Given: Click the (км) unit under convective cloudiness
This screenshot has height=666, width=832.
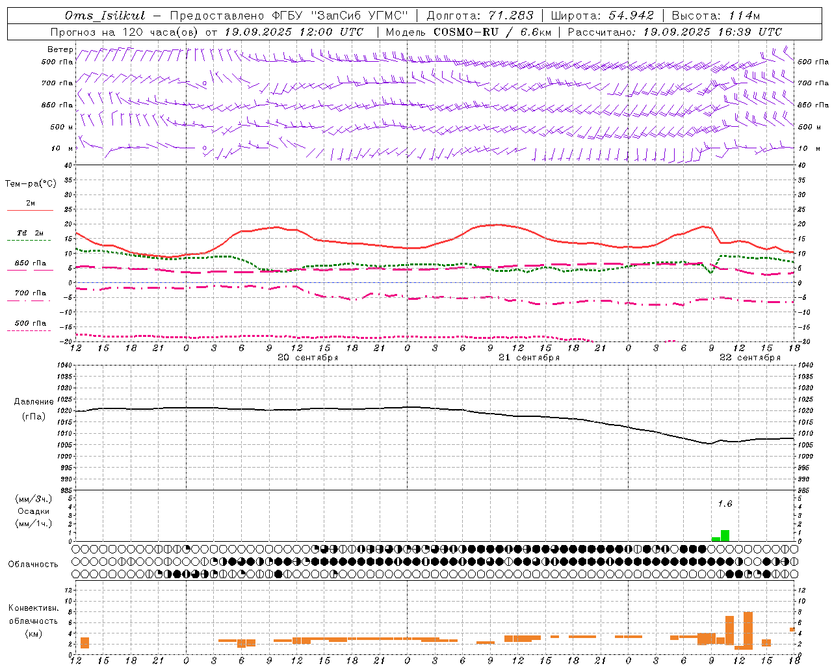Looking at the screenshot, I should 34,633.
